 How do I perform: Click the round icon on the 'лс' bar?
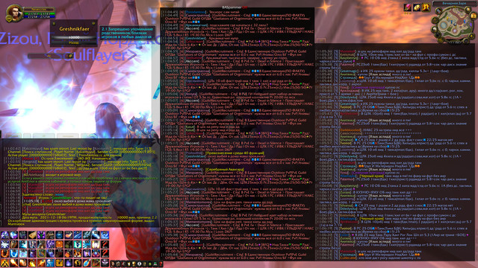click(x=71, y=56)
